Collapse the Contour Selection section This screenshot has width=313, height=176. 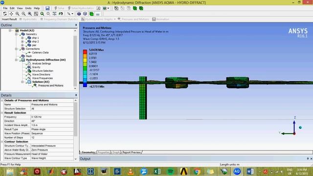coord(2,142)
